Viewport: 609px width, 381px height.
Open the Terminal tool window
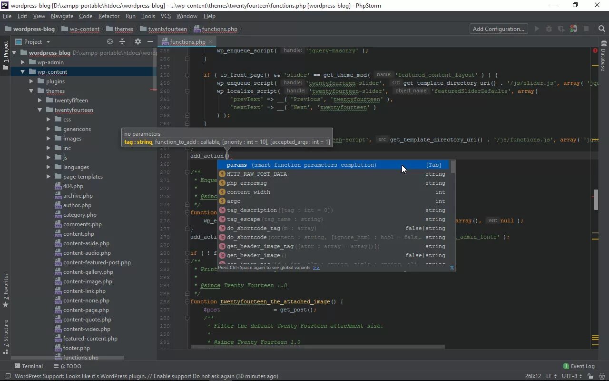pos(29,366)
